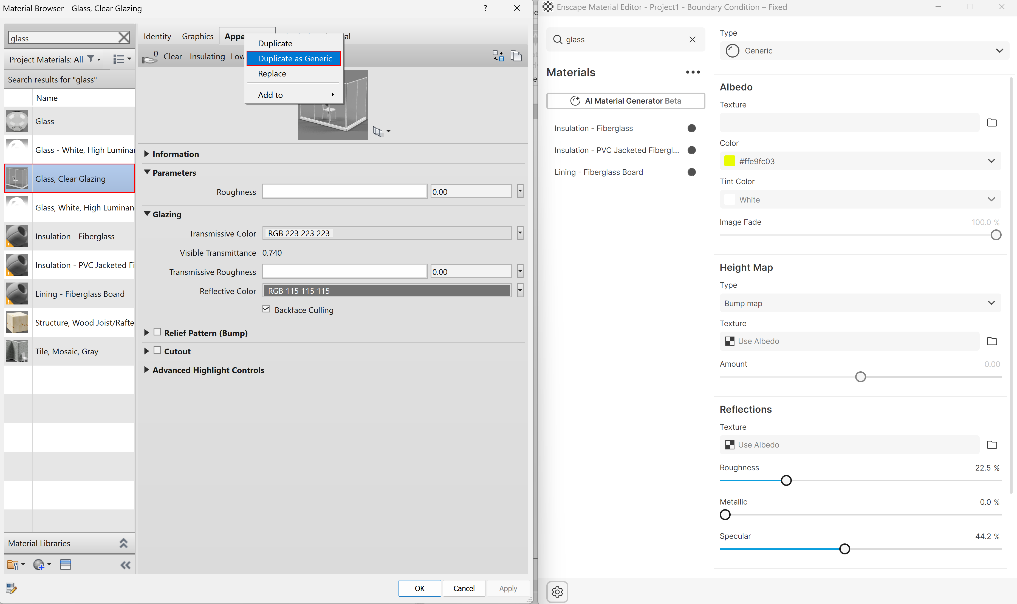This screenshot has width=1017, height=604.
Task: Hide the left library pane chevrons
Action: (x=125, y=565)
